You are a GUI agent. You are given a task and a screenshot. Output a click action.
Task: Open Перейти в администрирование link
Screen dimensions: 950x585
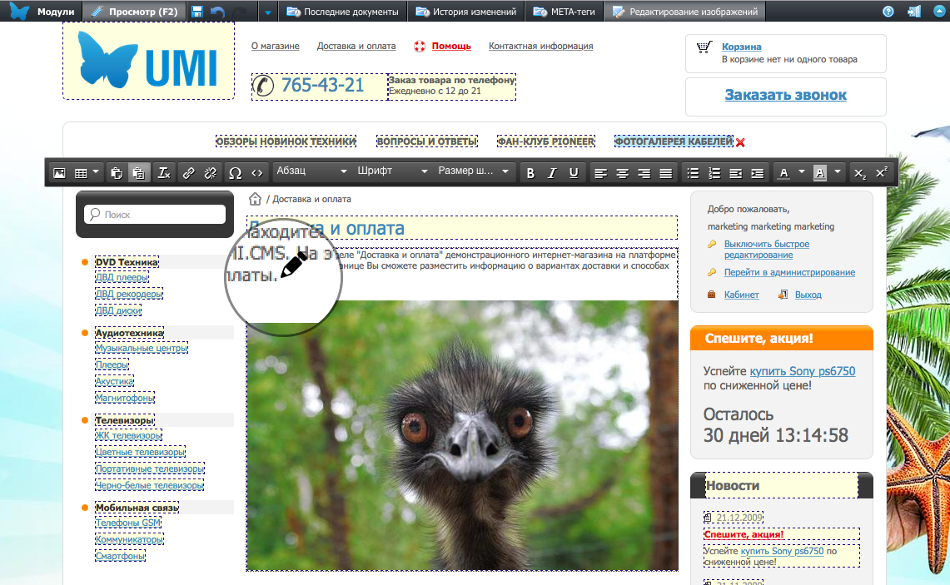pos(790,272)
